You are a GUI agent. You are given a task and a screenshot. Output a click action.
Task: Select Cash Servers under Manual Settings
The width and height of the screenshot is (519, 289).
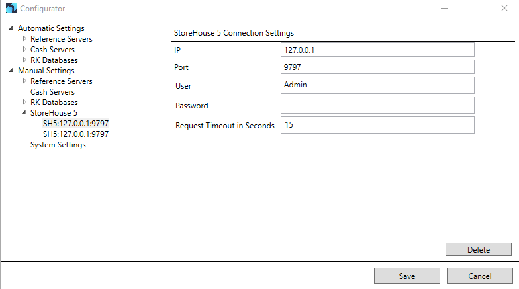pos(52,92)
